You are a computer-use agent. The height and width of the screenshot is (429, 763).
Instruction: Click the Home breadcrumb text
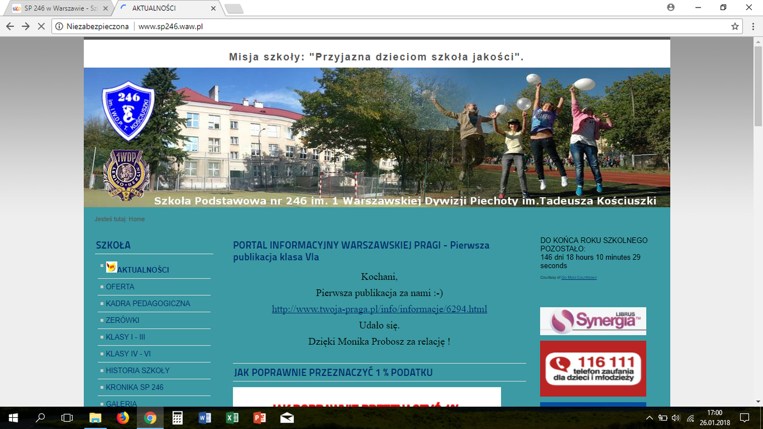(137, 219)
